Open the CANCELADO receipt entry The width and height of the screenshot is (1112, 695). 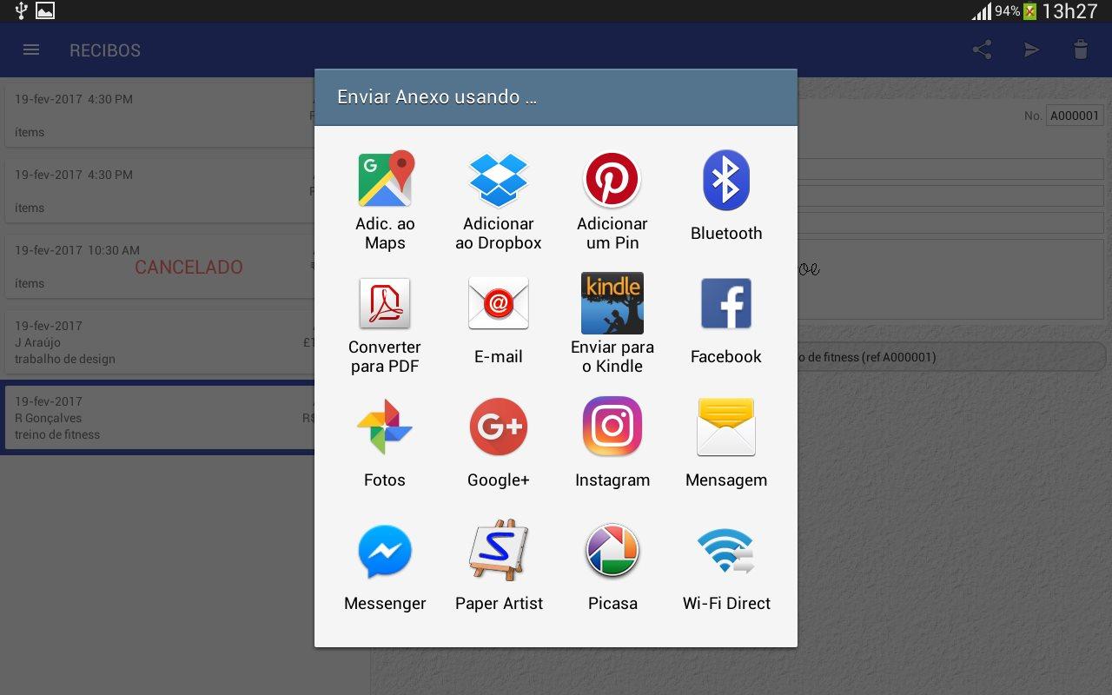160,266
